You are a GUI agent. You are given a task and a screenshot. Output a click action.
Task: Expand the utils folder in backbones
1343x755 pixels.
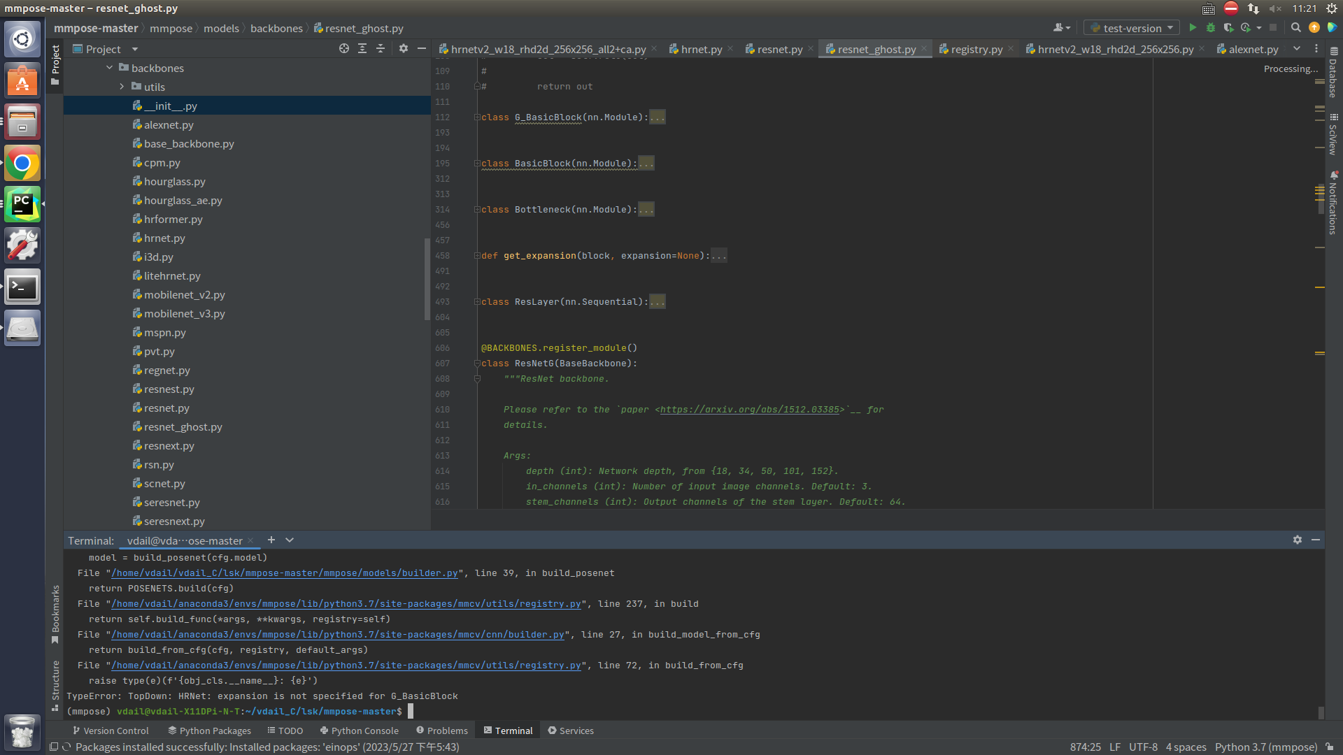tap(122, 87)
